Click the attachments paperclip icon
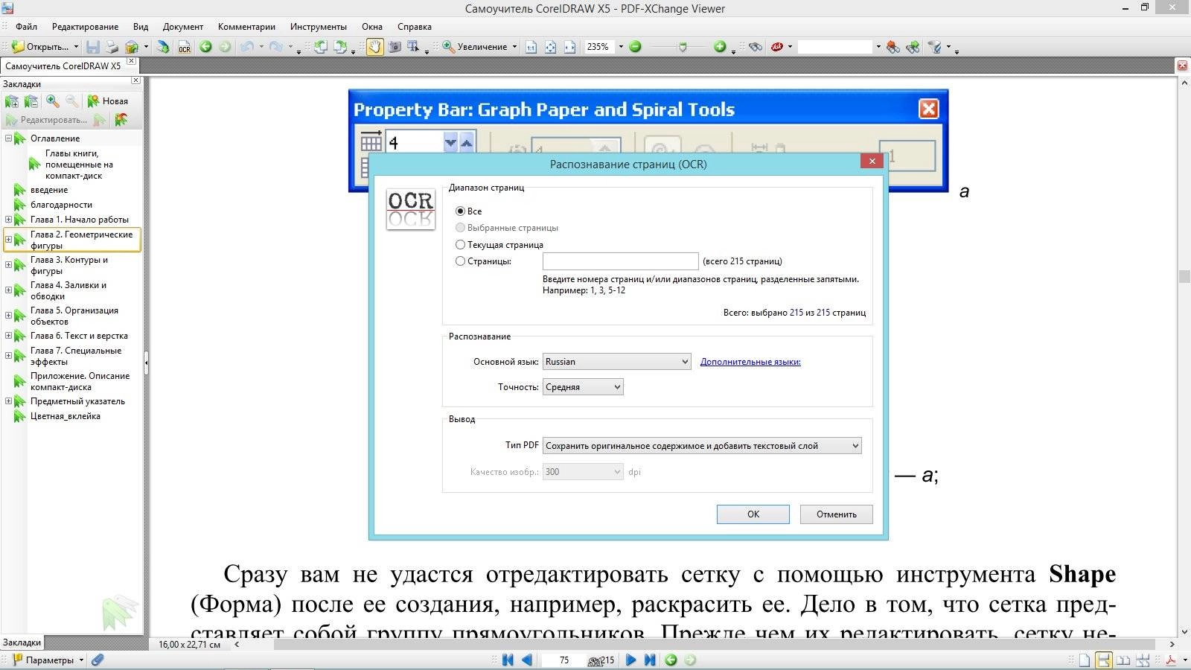The image size is (1191, 670). pyautogui.click(x=98, y=660)
